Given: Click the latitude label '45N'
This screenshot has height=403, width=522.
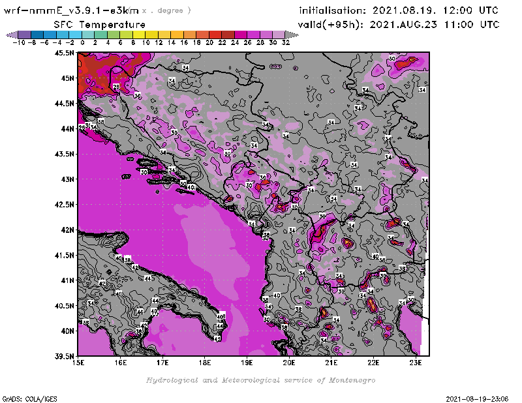Looking at the screenshot, I should [67, 78].
